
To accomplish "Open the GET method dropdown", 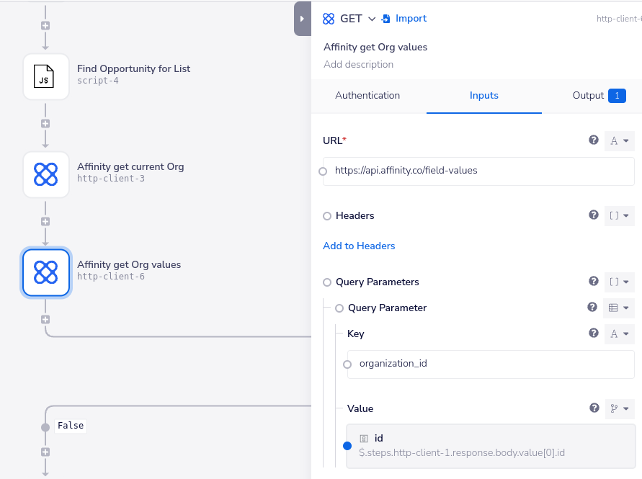I will point(357,19).
